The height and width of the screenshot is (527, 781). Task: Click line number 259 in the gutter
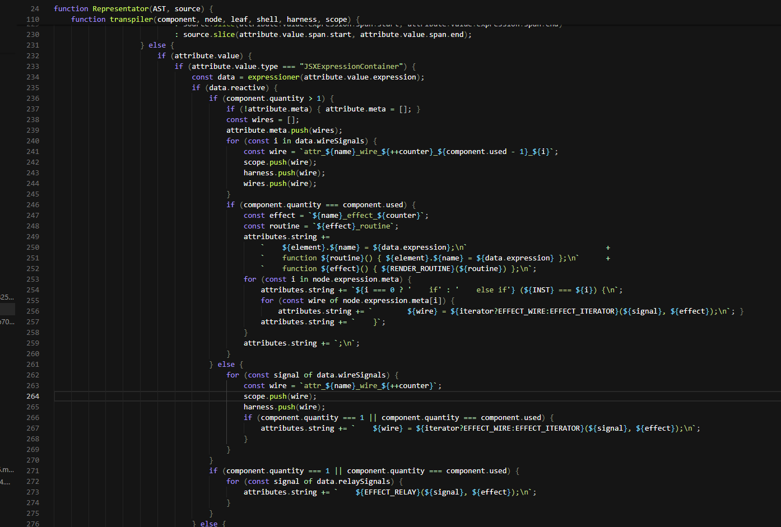[32, 343]
